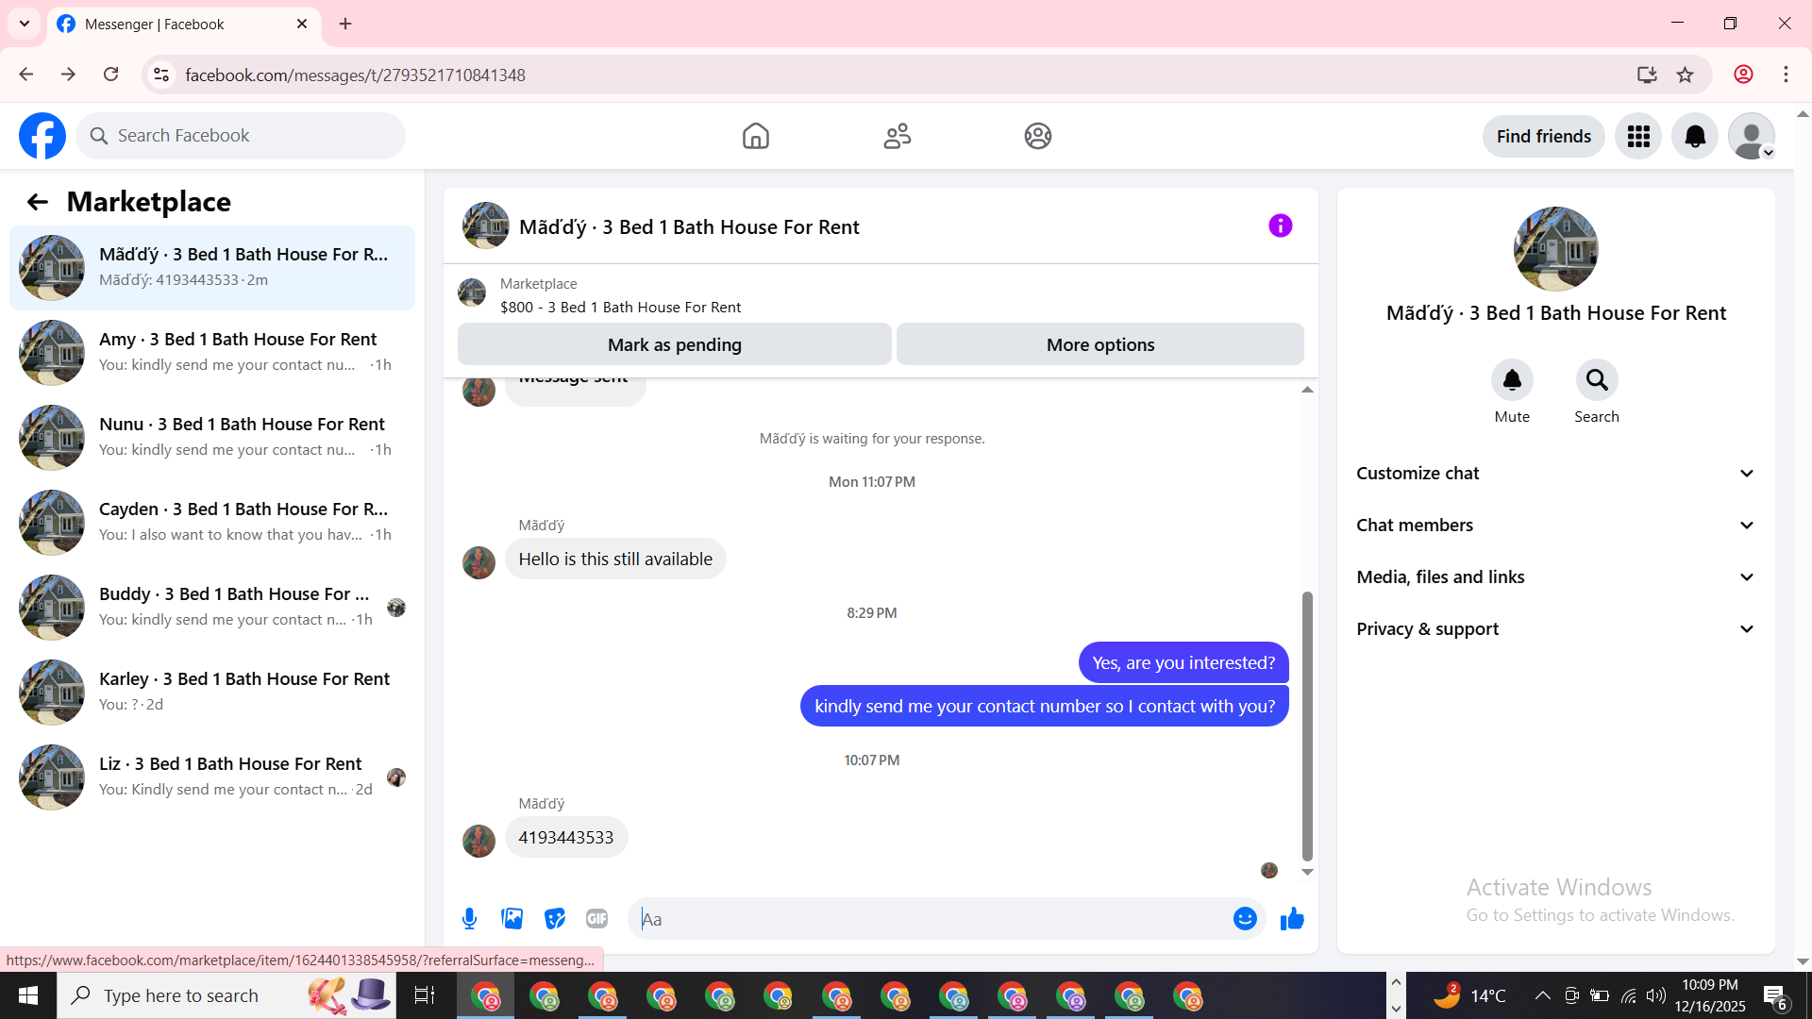1812x1019 pixels.
Task: Click Find friends button
Action: pyautogui.click(x=1544, y=137)
